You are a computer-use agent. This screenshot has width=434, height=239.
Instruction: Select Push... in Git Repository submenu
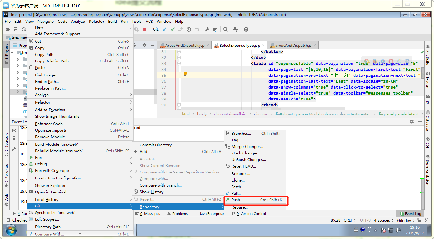click(255, 200)
